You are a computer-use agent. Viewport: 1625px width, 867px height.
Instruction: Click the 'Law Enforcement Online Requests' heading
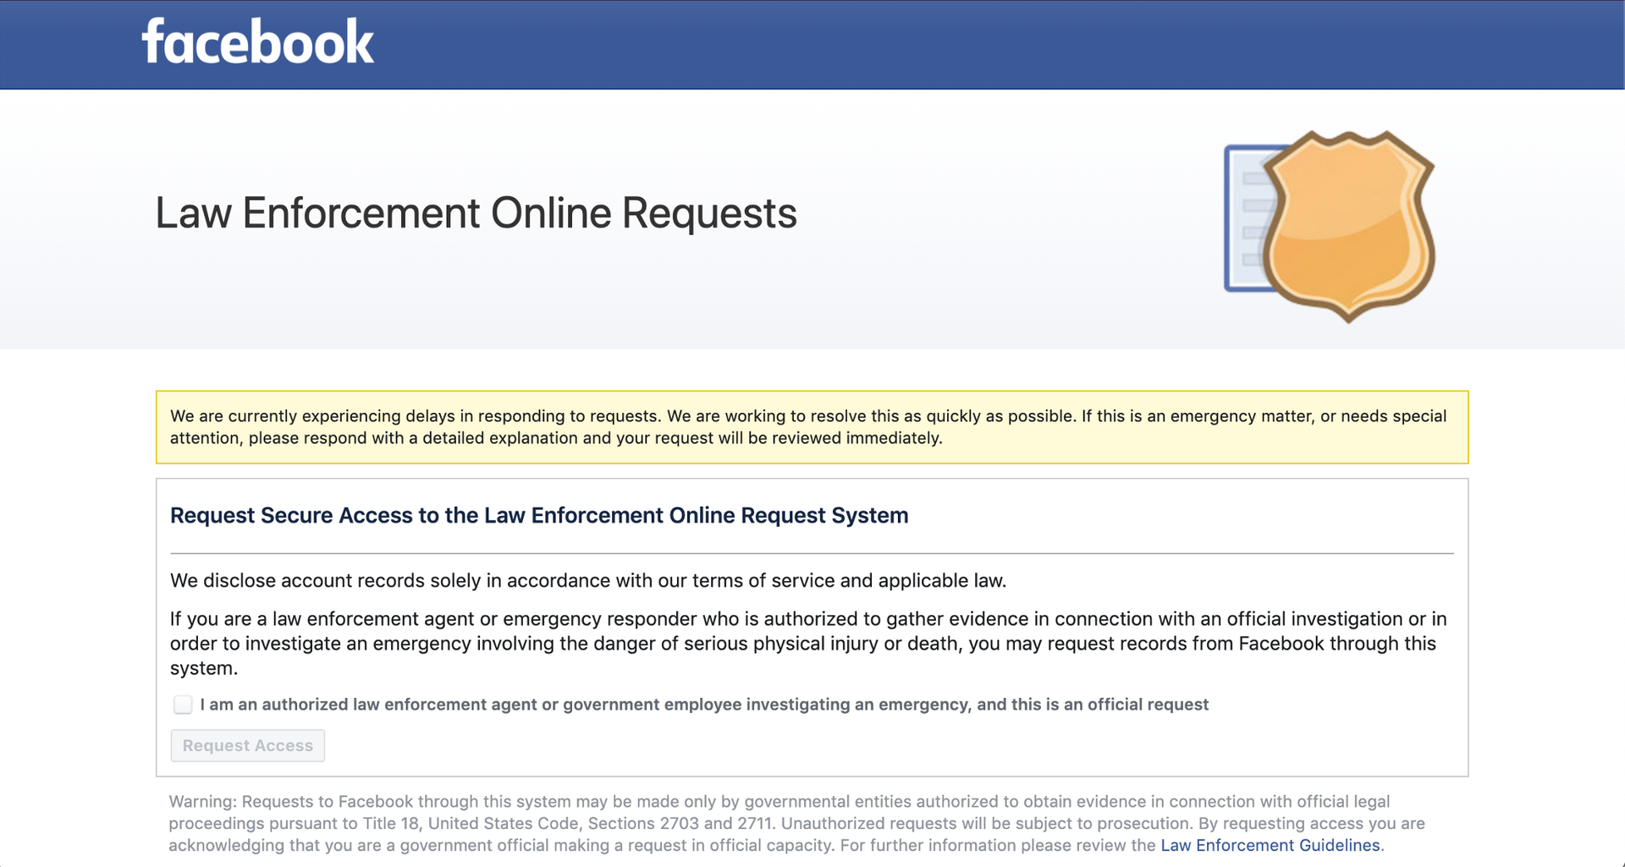[x=476, y=212]
